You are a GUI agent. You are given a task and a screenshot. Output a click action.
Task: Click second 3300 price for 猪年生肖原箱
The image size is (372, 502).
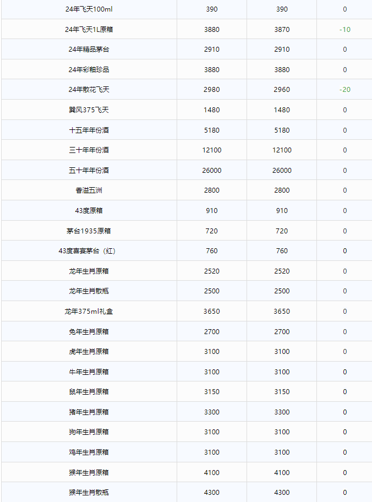[x=282, y=412]
